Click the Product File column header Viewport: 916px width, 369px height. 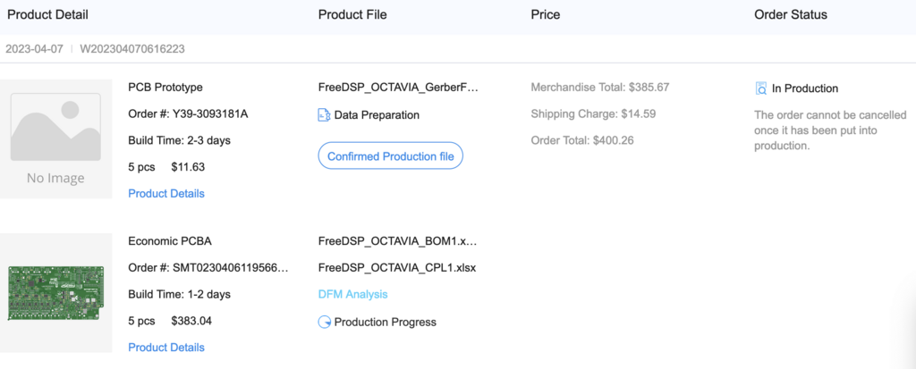click(352, 14)
